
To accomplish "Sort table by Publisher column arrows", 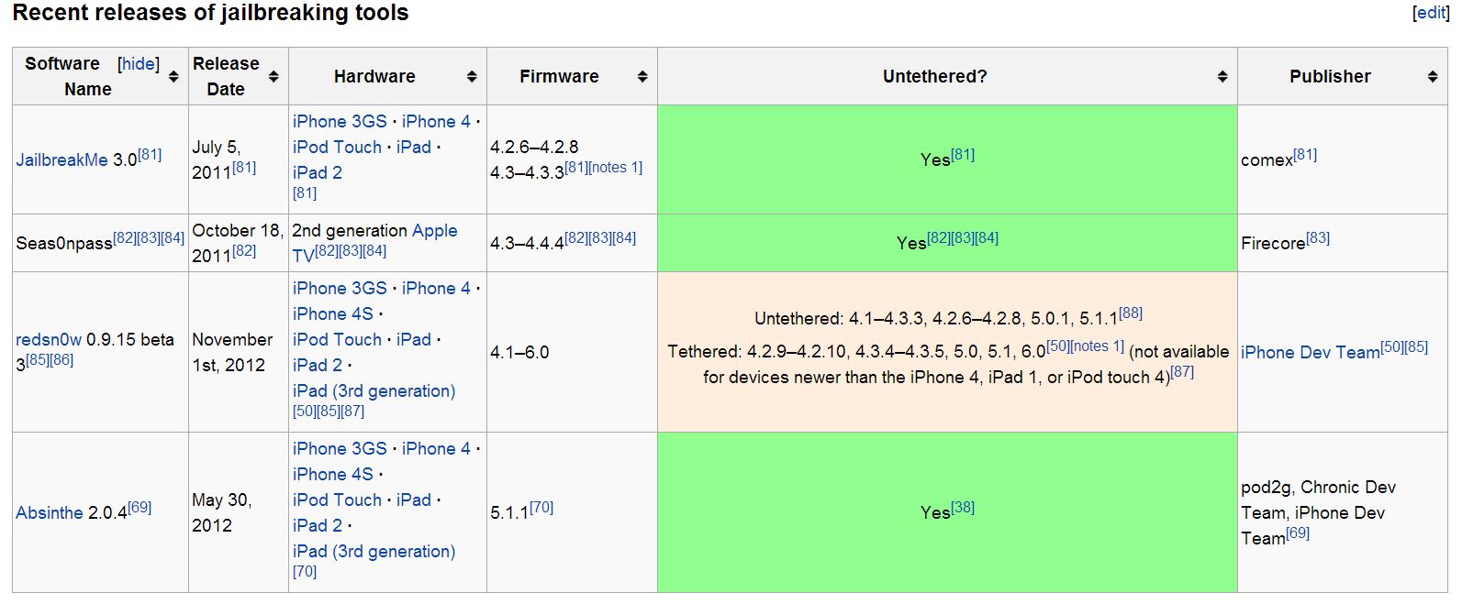I will click(x=1433, y=77).
